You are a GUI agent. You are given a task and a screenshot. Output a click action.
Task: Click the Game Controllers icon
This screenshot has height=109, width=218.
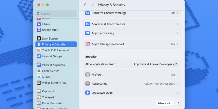click(39, 103)
